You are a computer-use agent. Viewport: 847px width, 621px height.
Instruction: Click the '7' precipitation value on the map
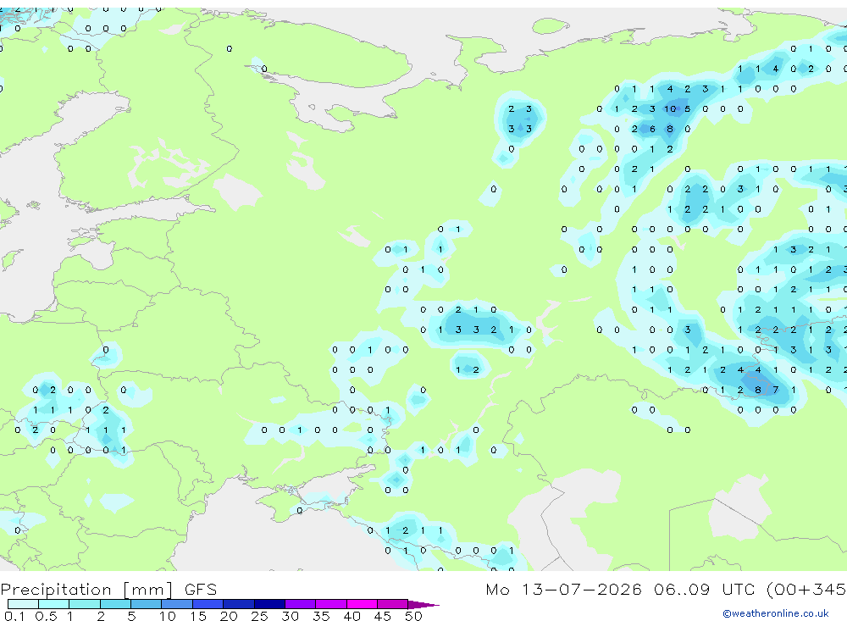[776, 390]
